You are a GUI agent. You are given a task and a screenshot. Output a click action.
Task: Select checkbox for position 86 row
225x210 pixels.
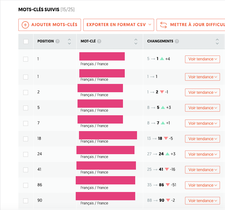click(x=26, y=185)
